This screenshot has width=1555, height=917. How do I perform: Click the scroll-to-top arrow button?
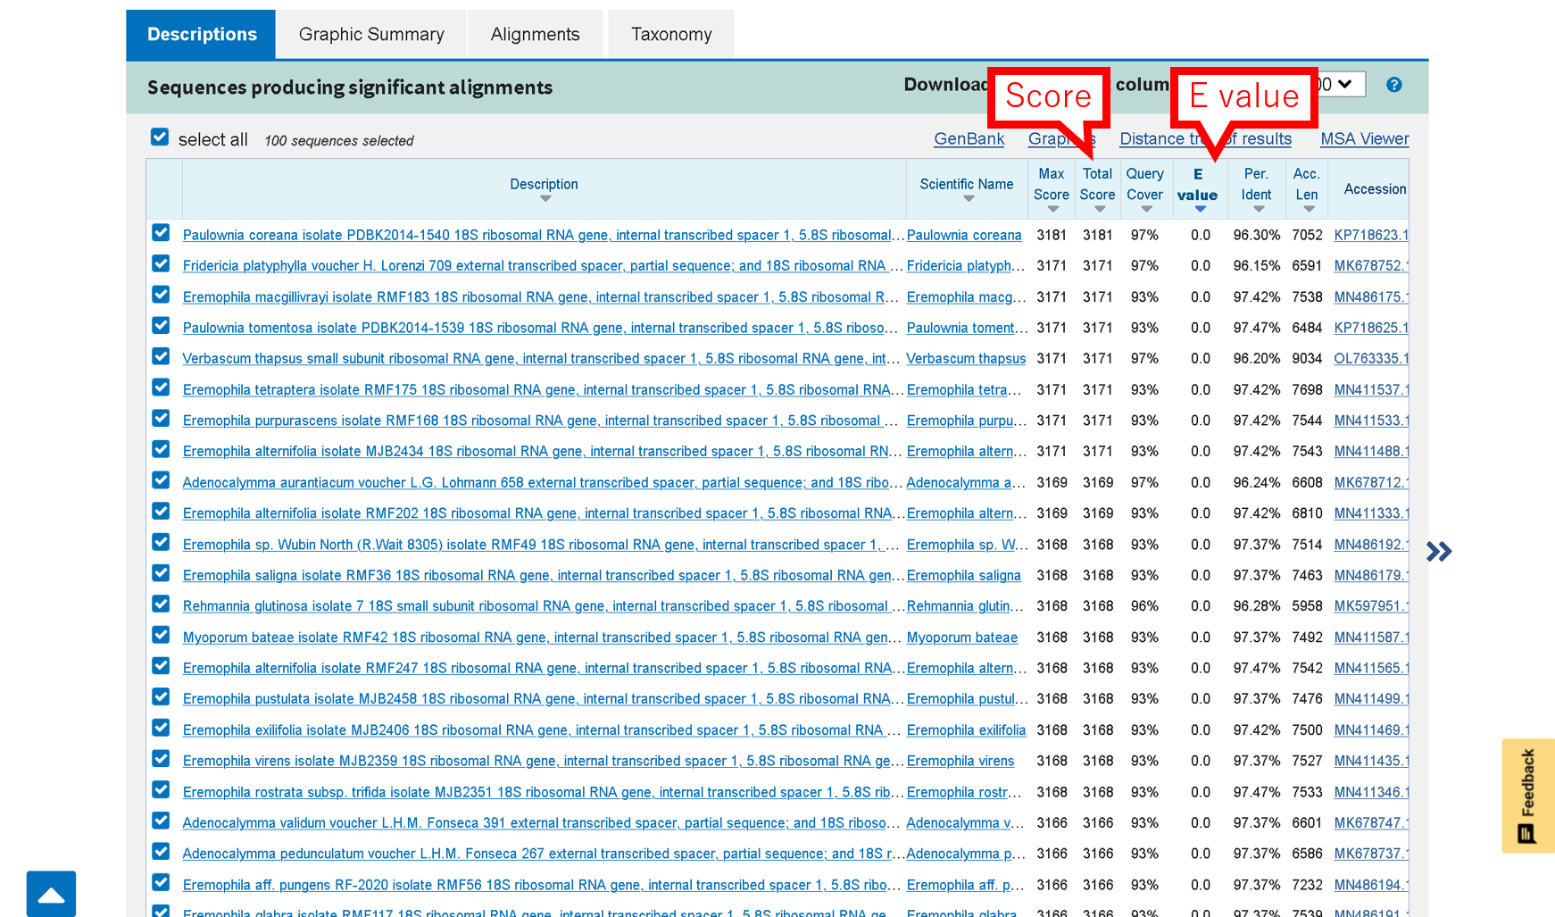click(x=51, y=894)
